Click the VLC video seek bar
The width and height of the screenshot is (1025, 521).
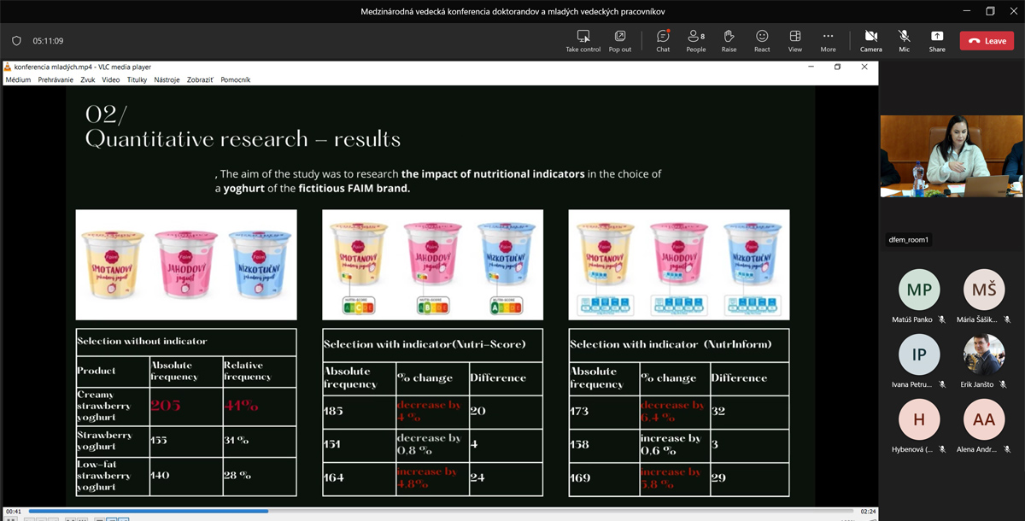click(x=427, y=511)
